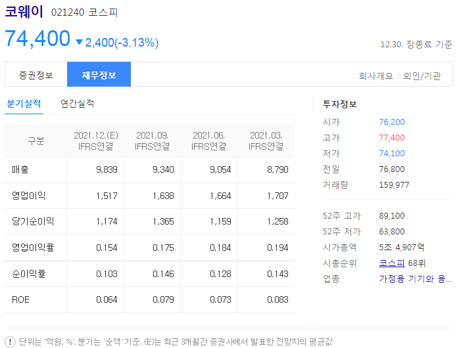This screenshot has height=348, width=459.
Task: Select ROE value 0.079
Action: pyautogui.click(x=163, y=299)
